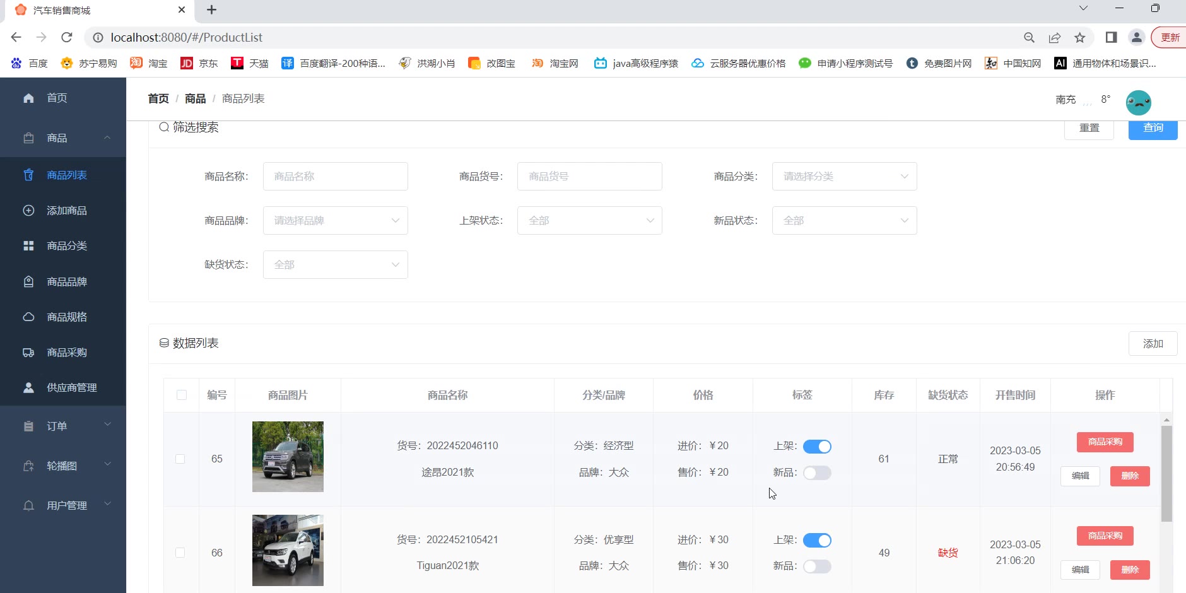Image resolution: width=1186 pixels, height=593 pixels.
Task: Click the user avatar in the header
Action: (1138, 102)
